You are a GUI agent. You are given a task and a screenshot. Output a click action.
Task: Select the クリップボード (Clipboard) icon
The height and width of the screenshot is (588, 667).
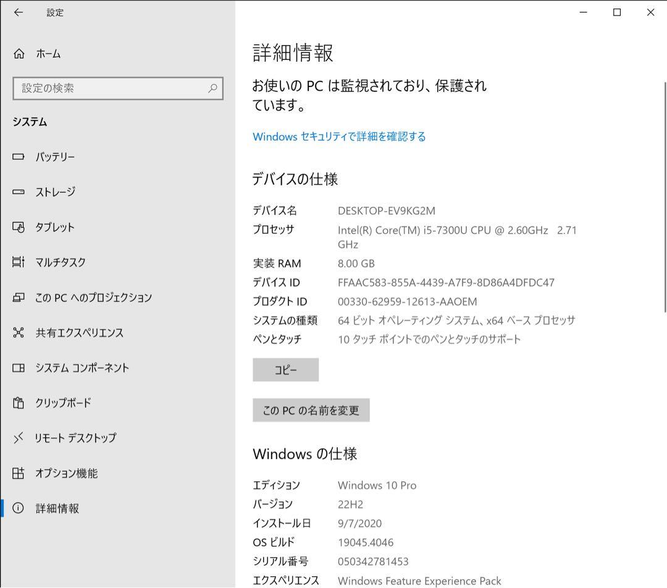click(x=19, y=403)
